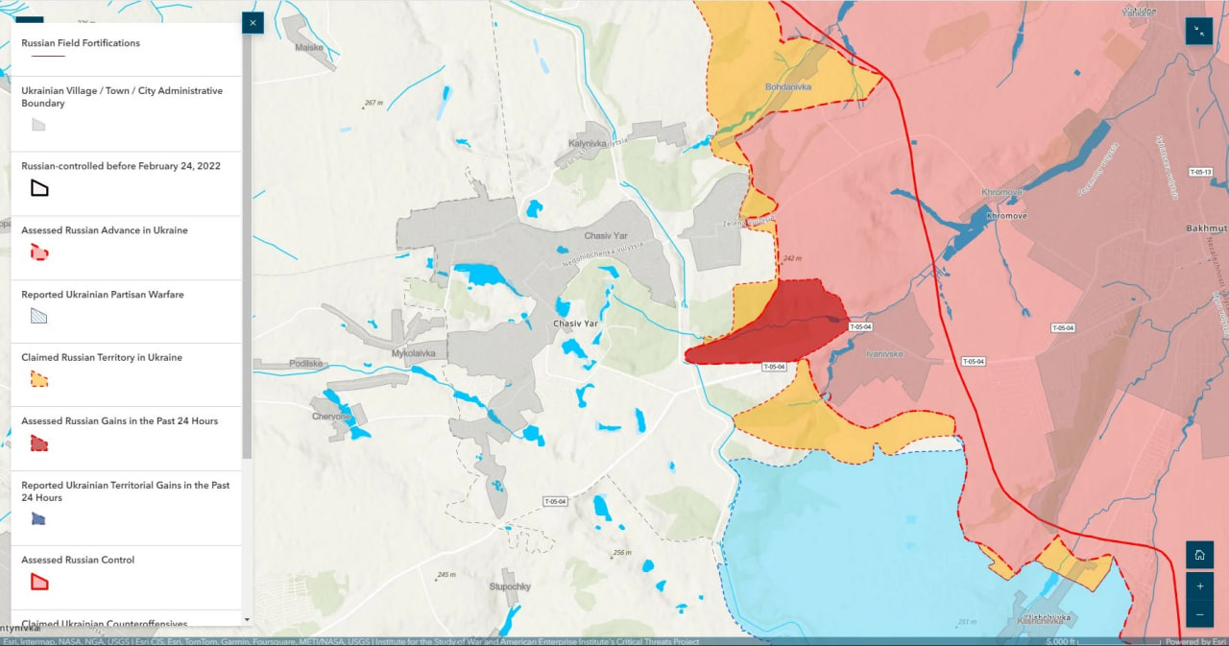Viewport: 1229px width, 646px height.
Task: Click the Mykolaivka map label
Action: pos(414,353)
